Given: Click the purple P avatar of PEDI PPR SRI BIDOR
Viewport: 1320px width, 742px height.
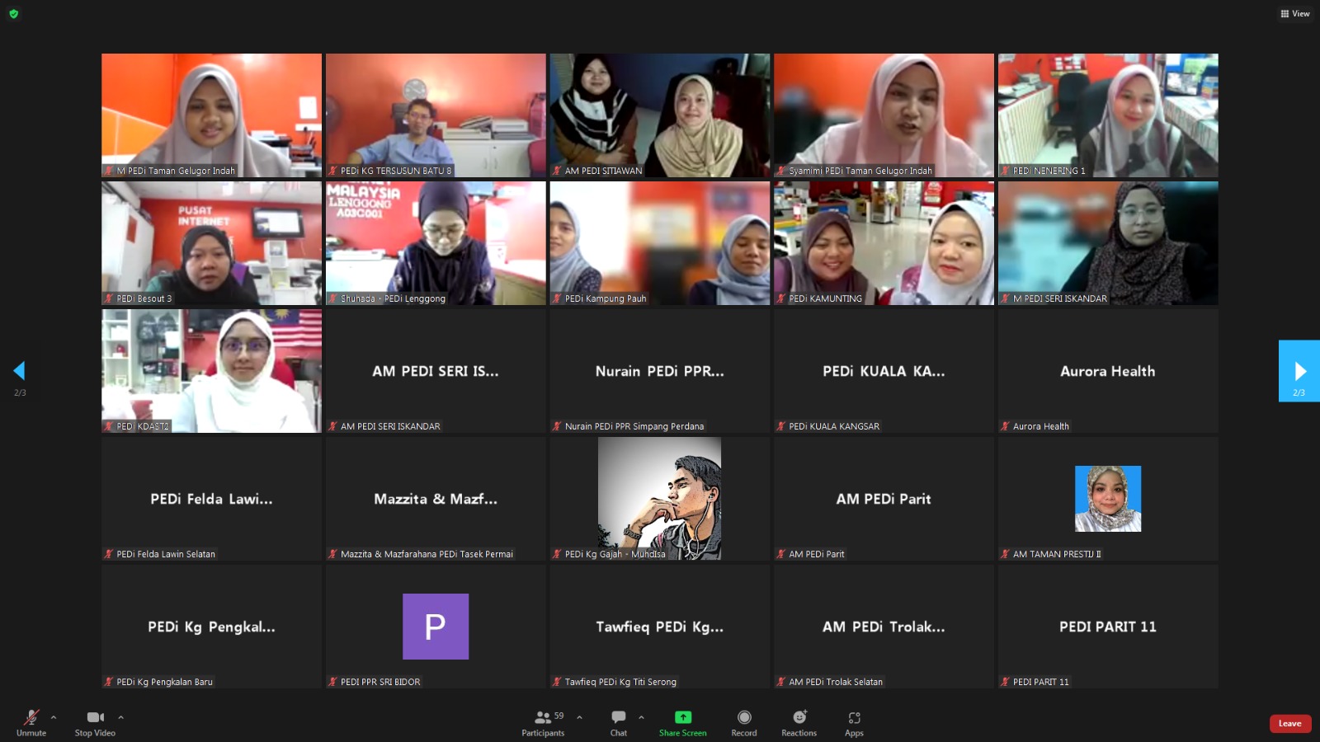Looking at the screenshot, I should pos(436,627).
